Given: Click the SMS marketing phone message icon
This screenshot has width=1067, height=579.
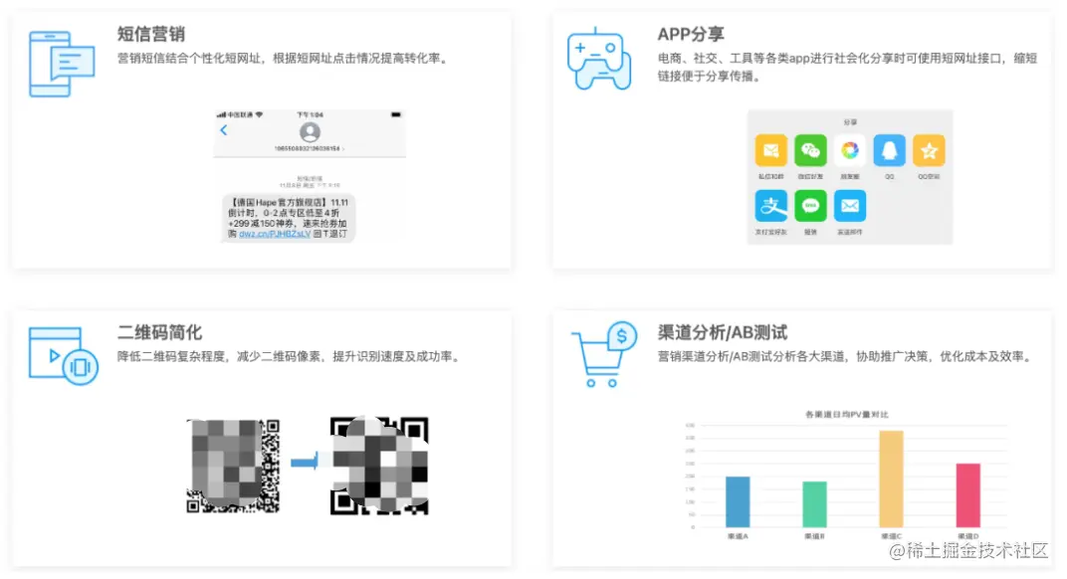Looking at the screenshot, I should pyautogui.click(x=62, y=64).
